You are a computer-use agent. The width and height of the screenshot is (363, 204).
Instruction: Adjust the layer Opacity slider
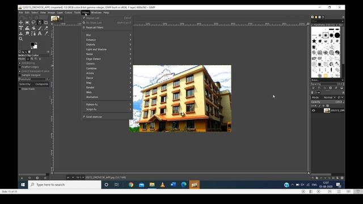[x=327, y=102]
